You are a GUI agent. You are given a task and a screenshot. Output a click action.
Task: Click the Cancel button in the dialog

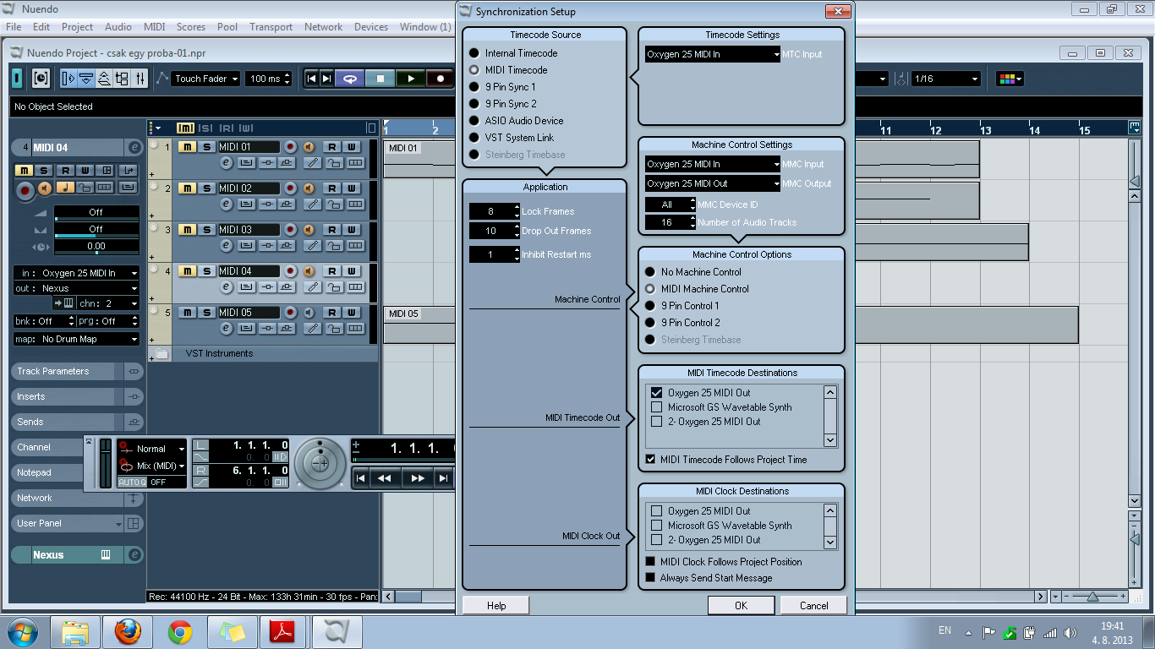tap(813, 605)
